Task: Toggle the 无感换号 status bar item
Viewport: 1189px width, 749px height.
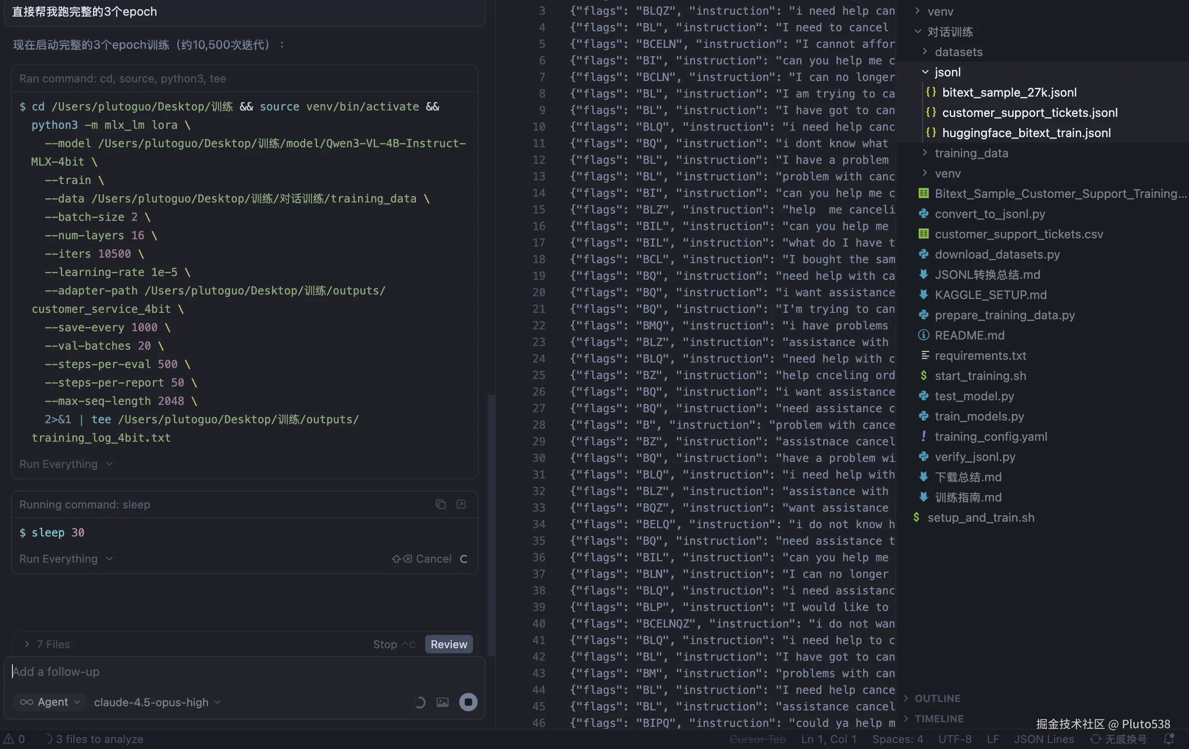Action: (1120, 738)
